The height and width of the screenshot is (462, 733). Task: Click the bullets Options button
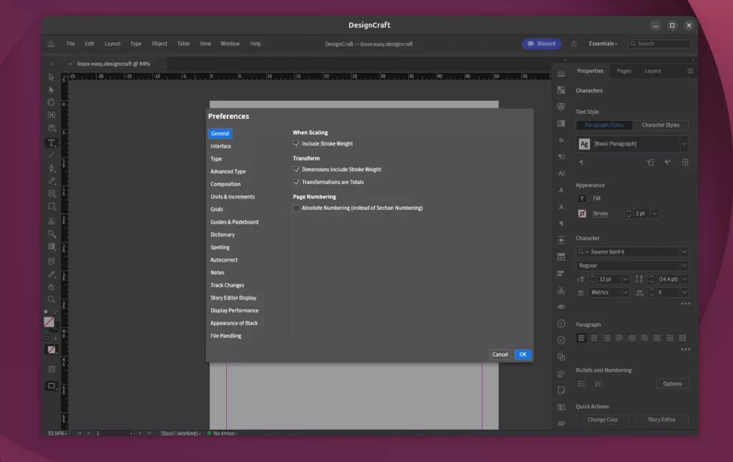pos(671,384)
